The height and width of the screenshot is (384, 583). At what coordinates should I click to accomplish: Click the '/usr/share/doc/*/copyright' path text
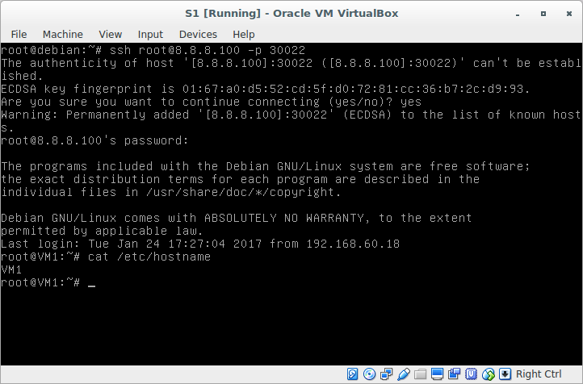[244, 192]
